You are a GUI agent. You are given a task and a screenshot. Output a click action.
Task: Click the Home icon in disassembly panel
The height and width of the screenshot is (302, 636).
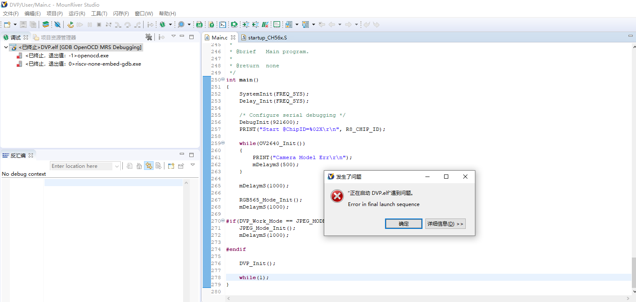(x=139, y=166)
